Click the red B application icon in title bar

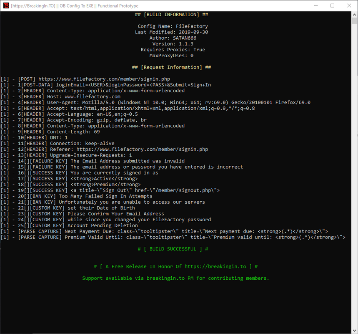[6, 5]
